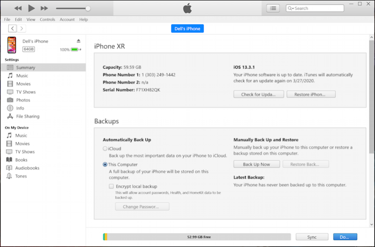Viewport: 375px width, 247px height.
Task: Click the Dell's iPhone device tab
Action: (x=187, y=29)
